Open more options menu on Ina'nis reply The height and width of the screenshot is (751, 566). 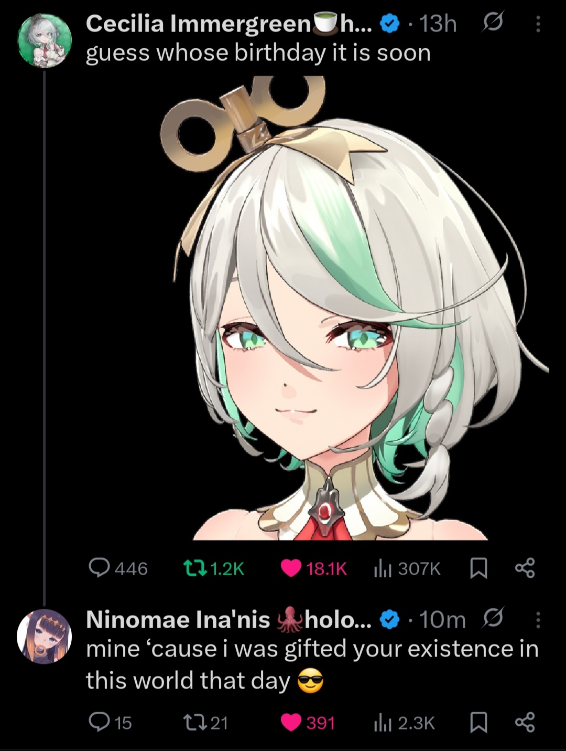(538, 620)
